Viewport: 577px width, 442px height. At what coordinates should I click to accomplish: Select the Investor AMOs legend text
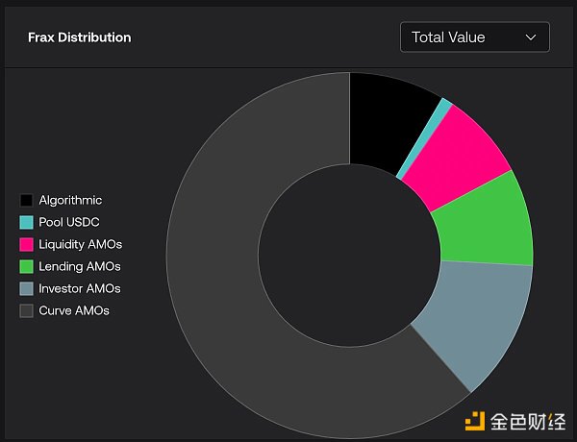80,289
